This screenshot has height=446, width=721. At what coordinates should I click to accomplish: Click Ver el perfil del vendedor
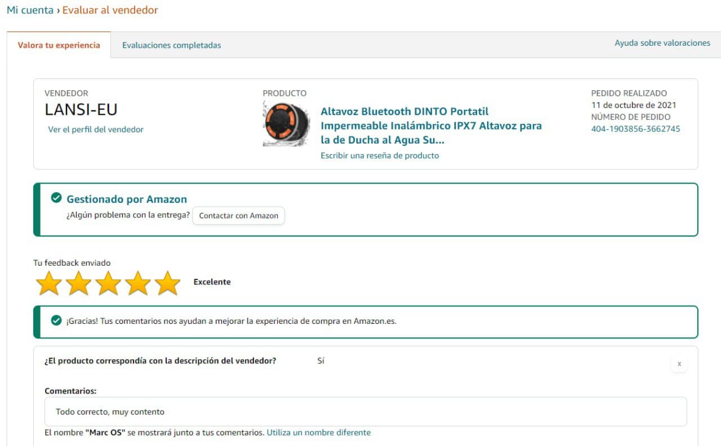click(96, 130)
